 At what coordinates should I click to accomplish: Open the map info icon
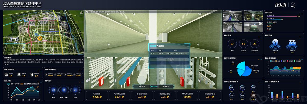pos(82,12)
